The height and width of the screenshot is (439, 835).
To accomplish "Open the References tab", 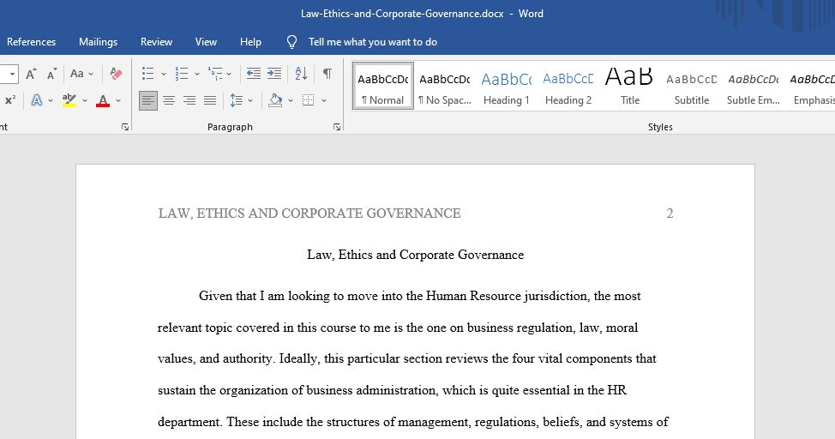I will [32, 42].
